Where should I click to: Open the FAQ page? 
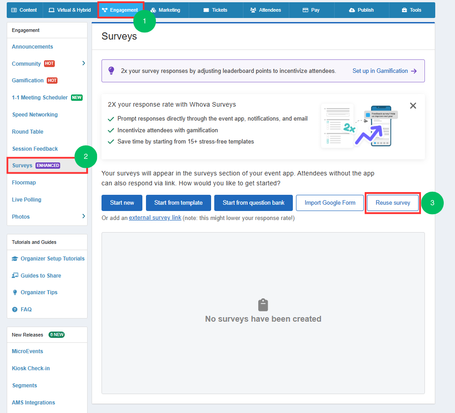pyautogui.click(x=26, y=310)
